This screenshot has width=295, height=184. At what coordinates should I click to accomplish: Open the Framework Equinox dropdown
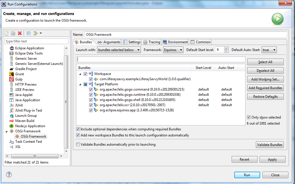(x=173, y=50)
